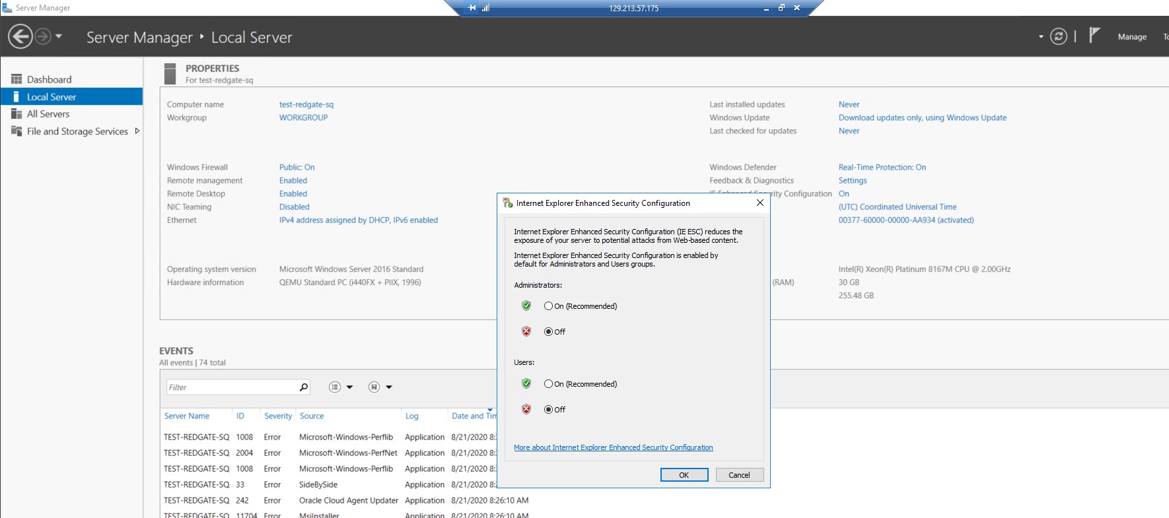Sort events by Severity column
Image resolution: width=1169 pixels, height=518 pixels.
[278, 416]
